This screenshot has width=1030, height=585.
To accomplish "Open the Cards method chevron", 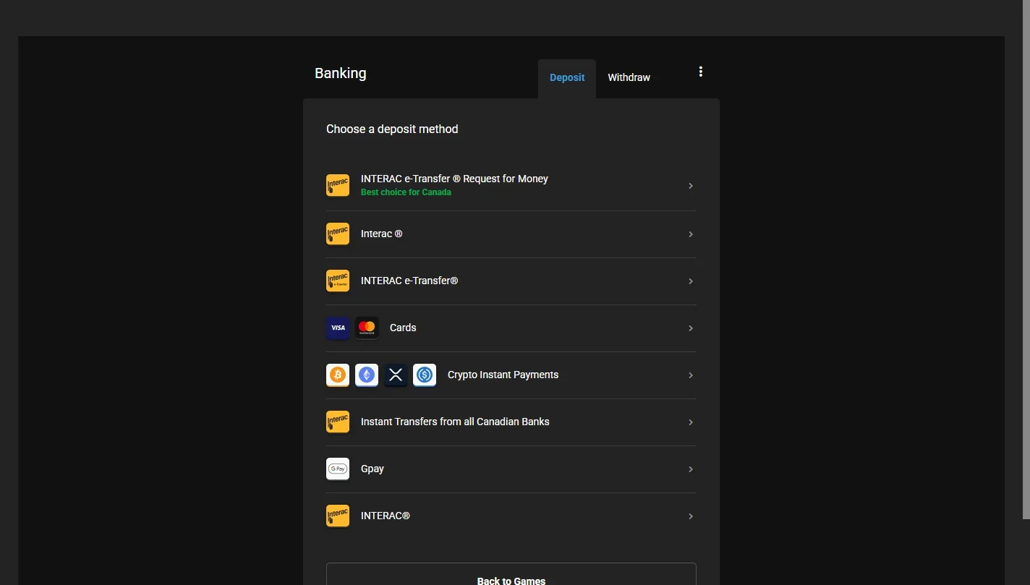I will click(x=691, y=328).
